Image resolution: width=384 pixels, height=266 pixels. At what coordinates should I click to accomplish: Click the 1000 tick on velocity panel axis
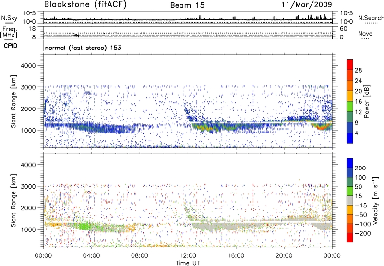pos(28,230)
